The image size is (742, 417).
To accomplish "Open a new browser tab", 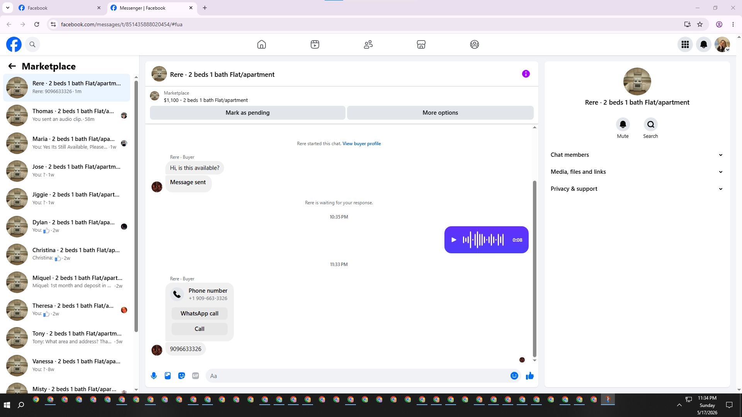I will click(x=205, y=8).
